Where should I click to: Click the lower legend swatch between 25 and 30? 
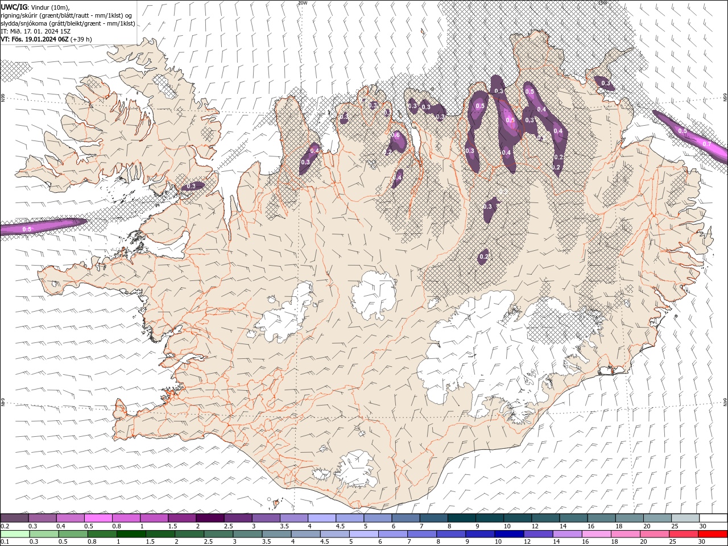[x=683, y=534]
